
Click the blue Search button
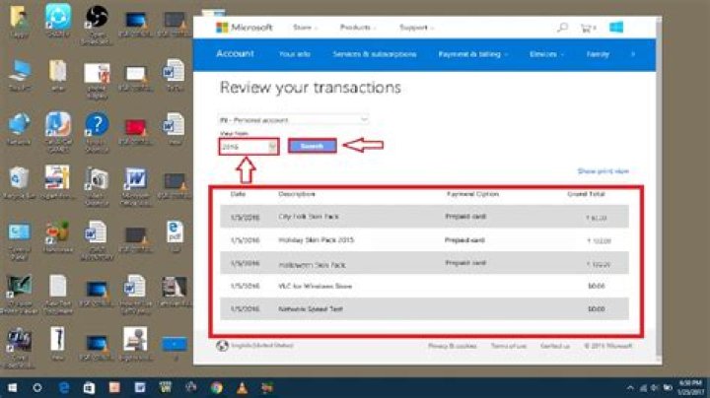312,146
